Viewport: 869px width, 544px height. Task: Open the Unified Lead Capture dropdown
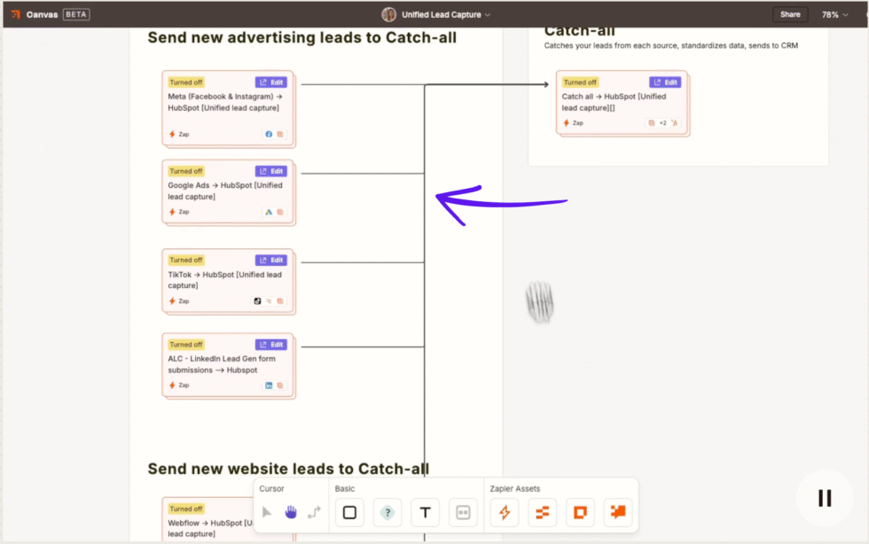coord(441,14)
